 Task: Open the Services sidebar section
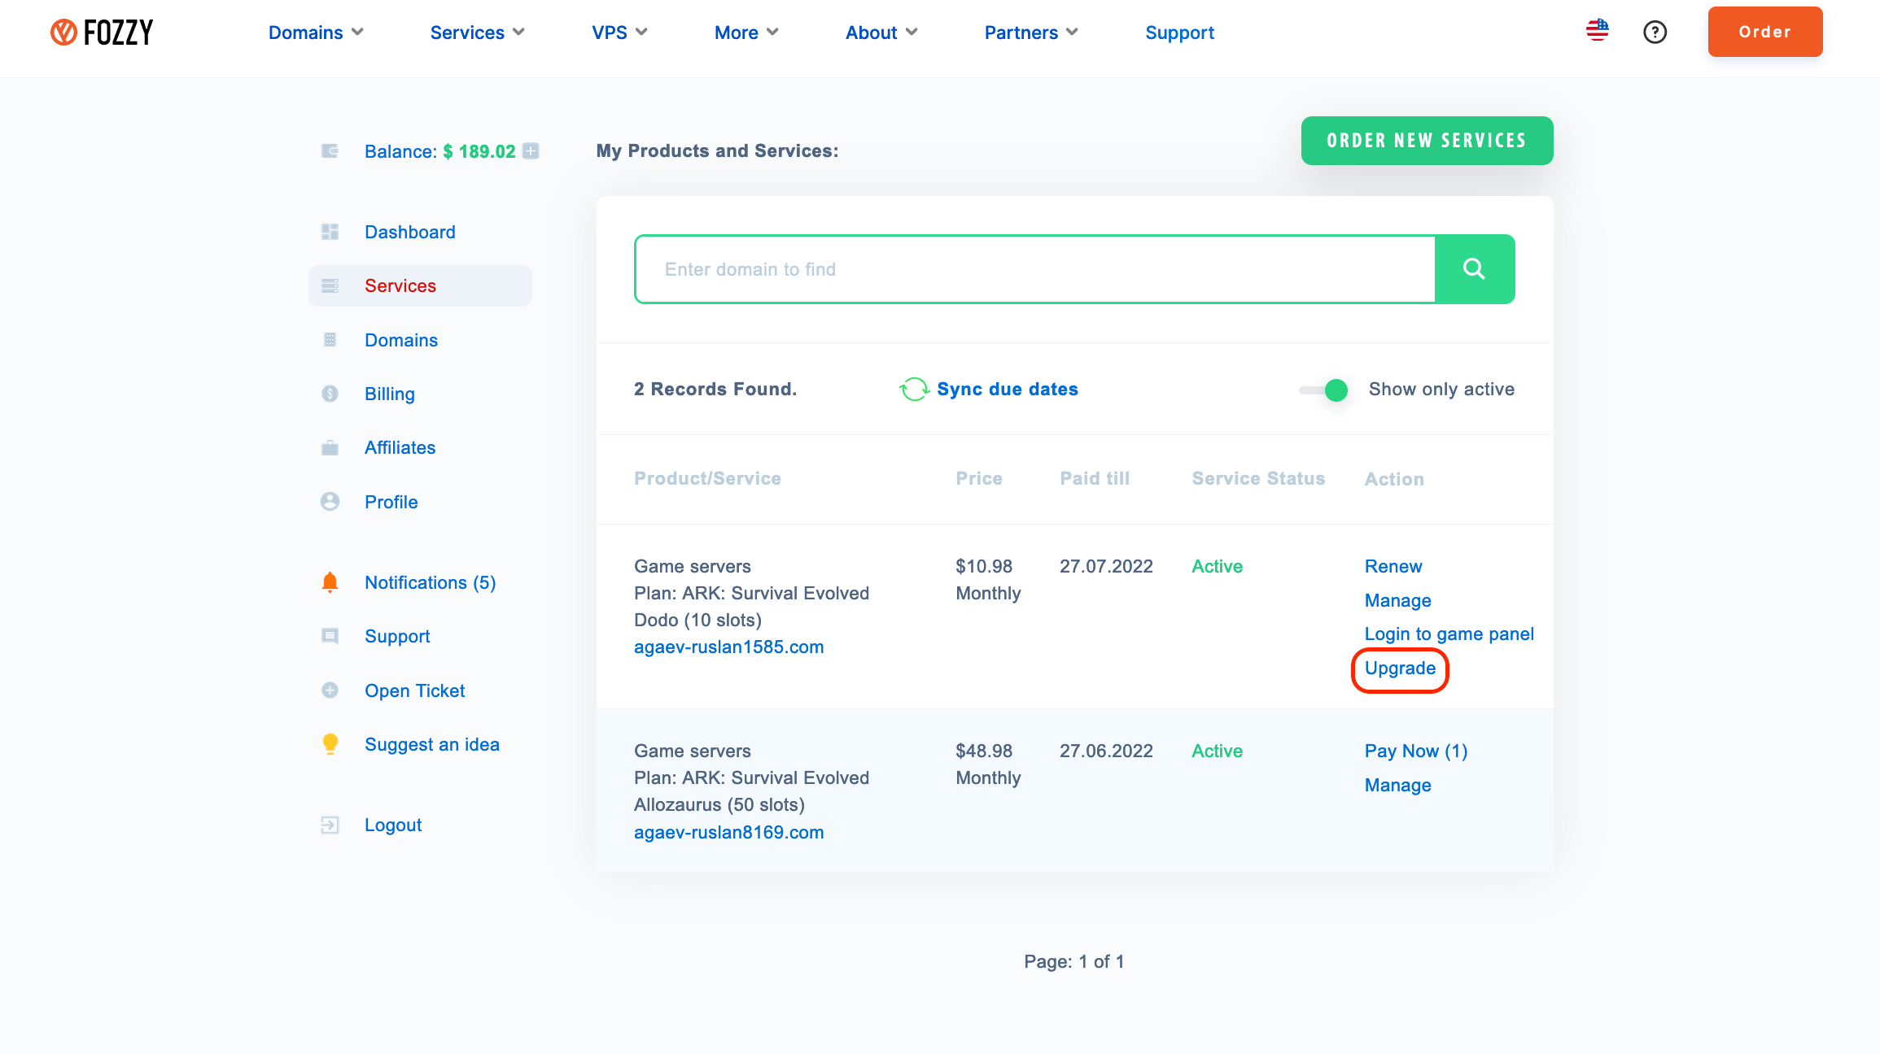pyautogui.click(x=420, y=285)
